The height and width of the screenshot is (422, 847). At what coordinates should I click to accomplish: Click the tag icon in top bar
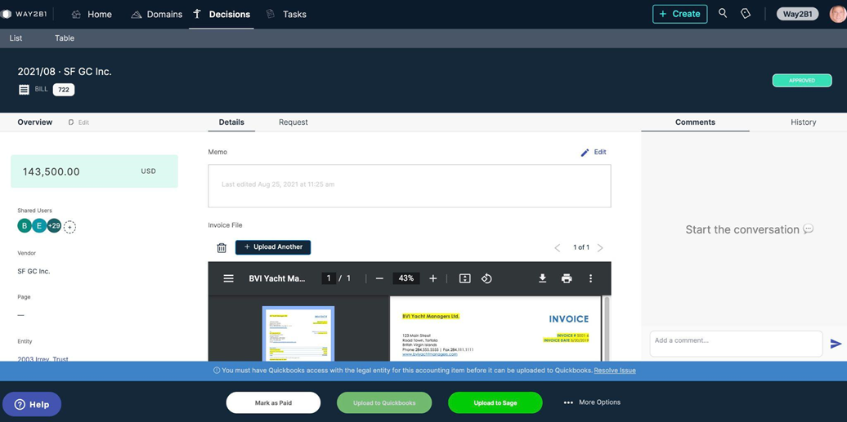click(746, 14)
